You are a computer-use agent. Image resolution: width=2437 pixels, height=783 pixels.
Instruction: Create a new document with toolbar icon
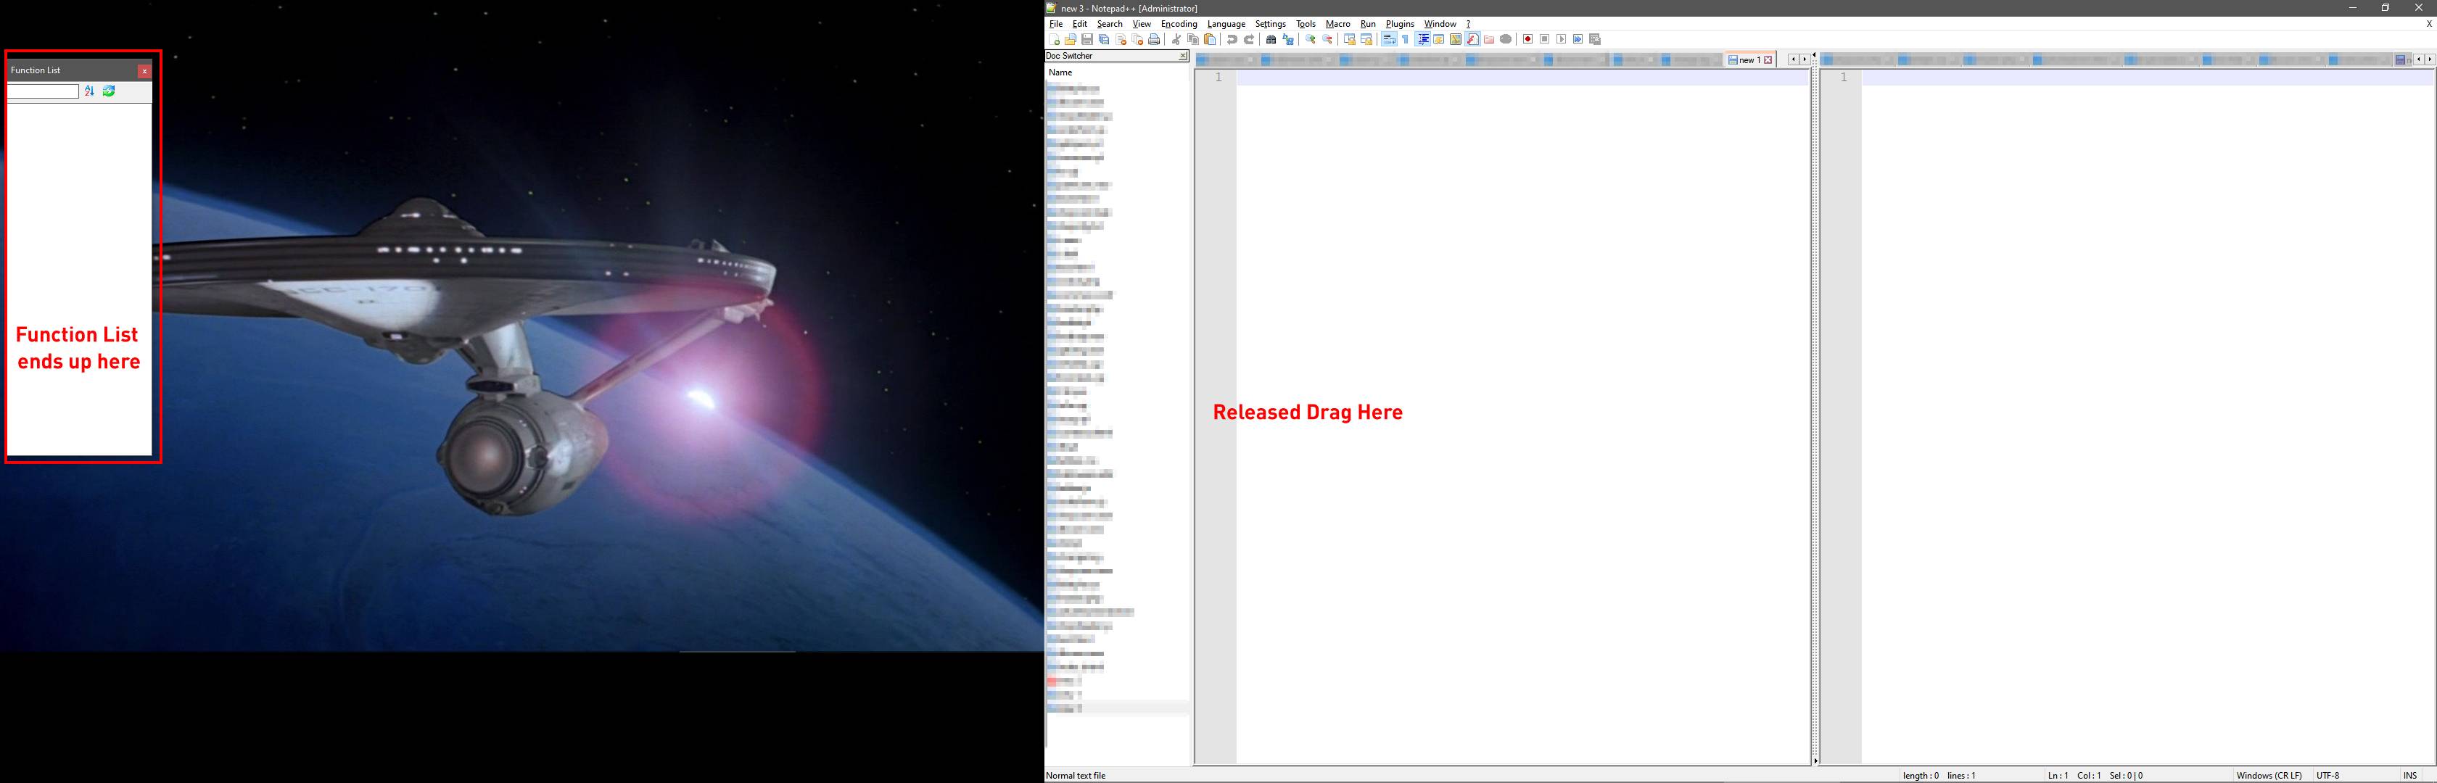pyautogui.click(x=1054, y=40)
